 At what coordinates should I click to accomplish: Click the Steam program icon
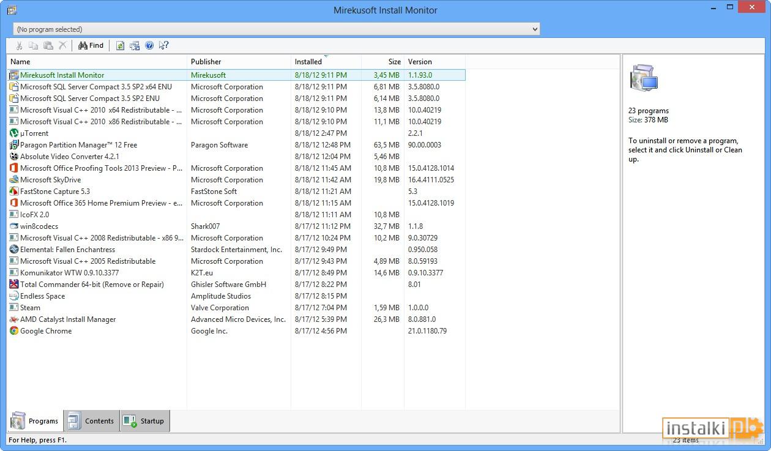(14, 308)
